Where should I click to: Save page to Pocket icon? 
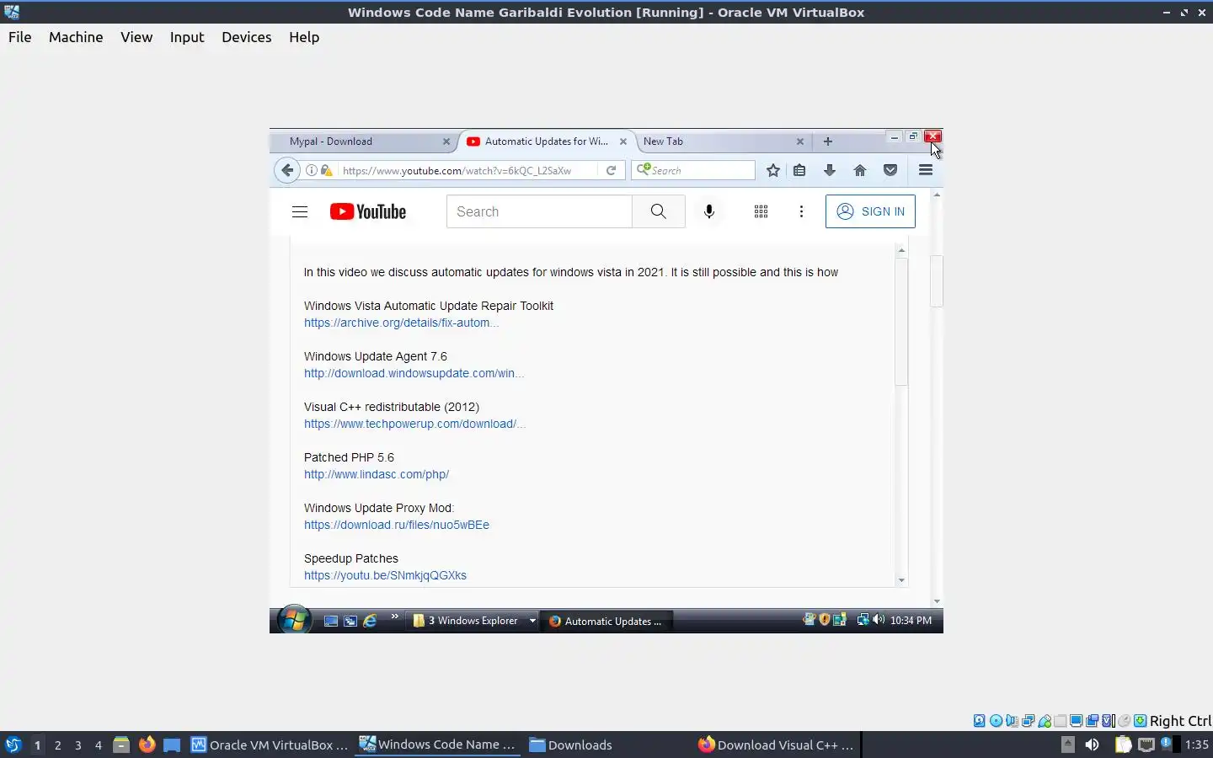(890, 170)
